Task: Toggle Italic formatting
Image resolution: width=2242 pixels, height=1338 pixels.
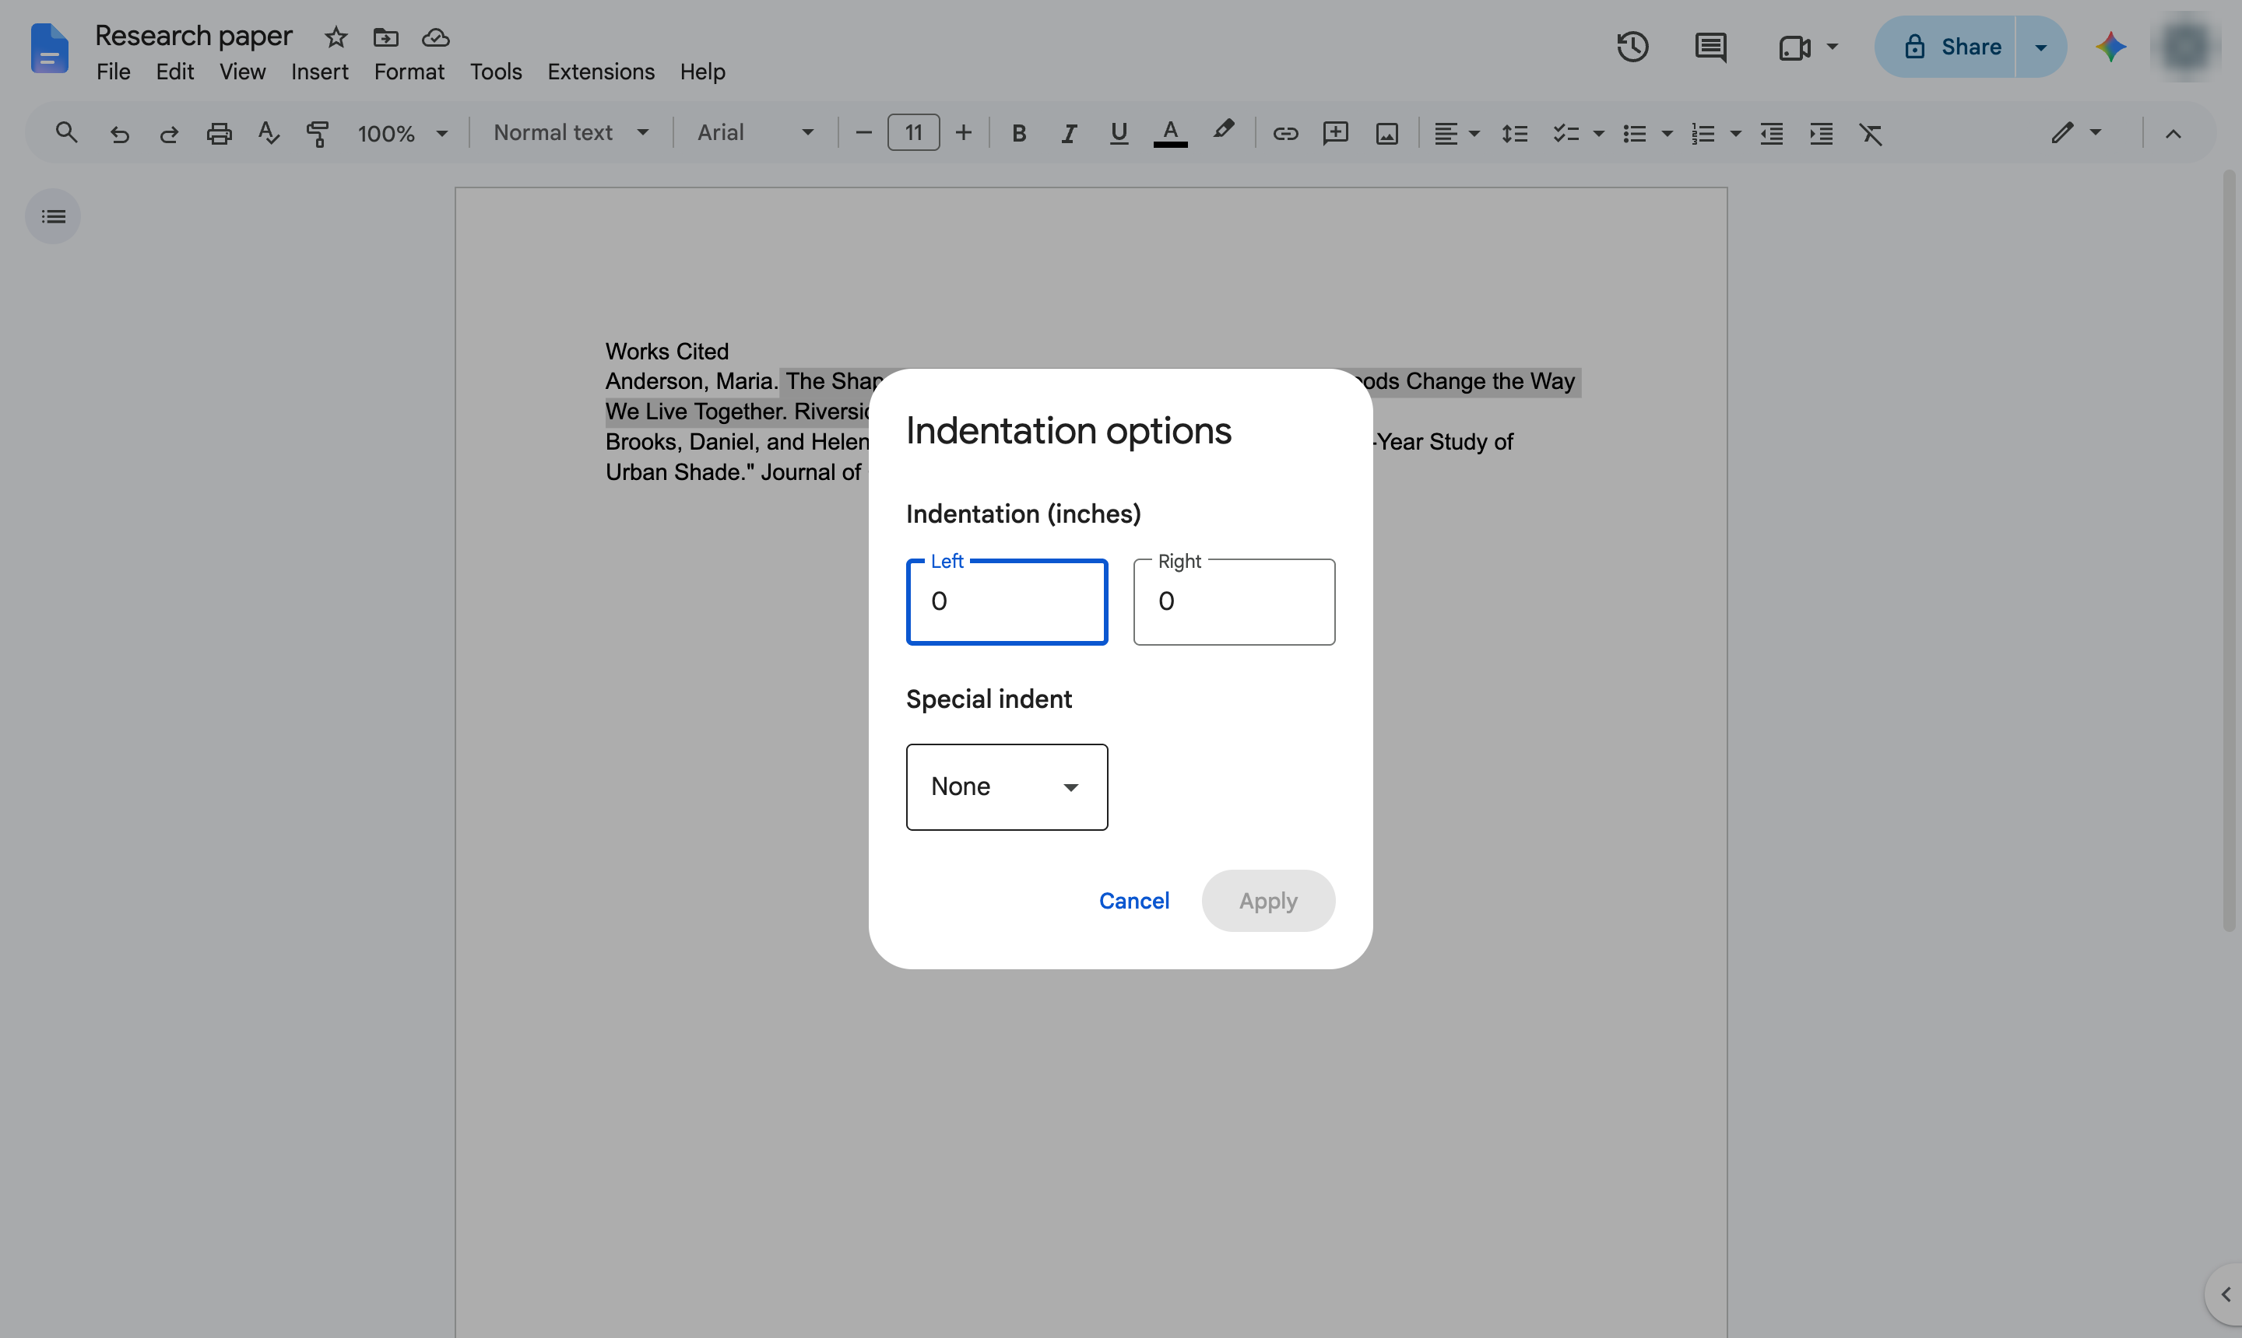Action: click(1068, 134)
